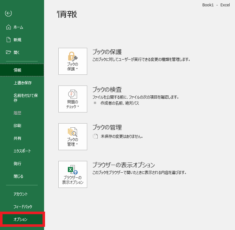Click the lock and key protection icon
235x230 pixels.
click(73, 56)
